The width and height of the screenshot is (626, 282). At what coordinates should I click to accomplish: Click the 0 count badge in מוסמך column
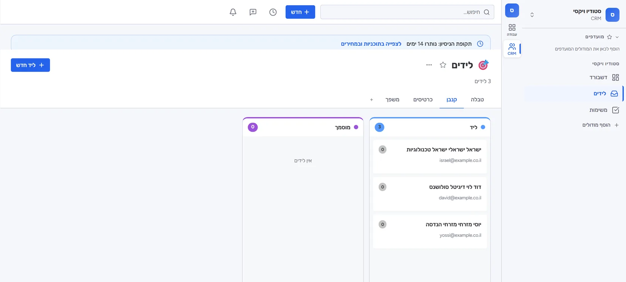click(253, 127)
